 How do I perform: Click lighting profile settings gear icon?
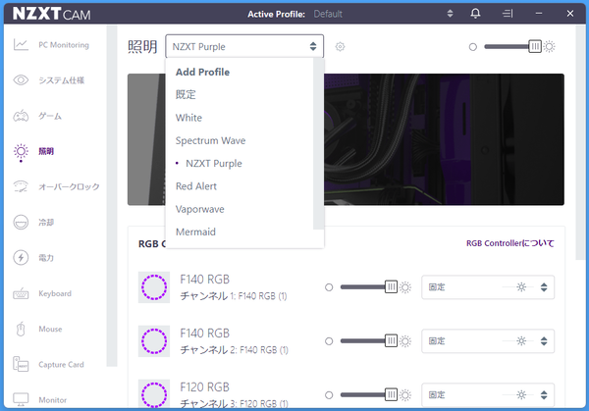(340, 46)
